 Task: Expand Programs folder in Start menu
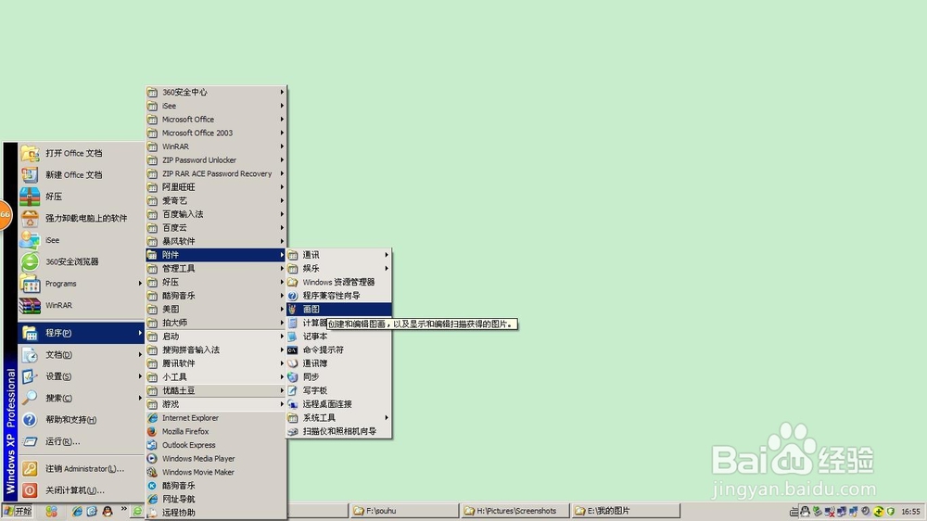[x=81, y=284]
